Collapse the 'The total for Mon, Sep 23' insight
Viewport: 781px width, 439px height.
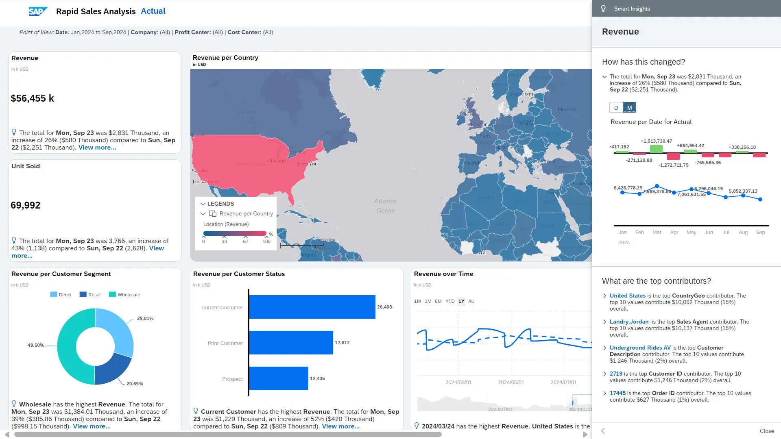coord(604,77)
